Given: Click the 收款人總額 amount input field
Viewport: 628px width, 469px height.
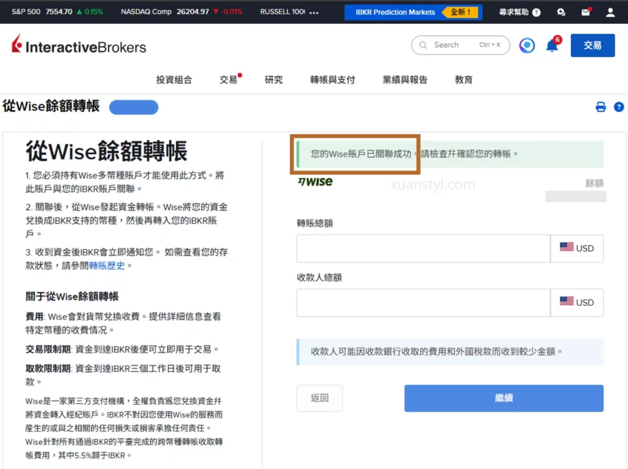Looking at the screenshot, I should [x=423, y=302].
